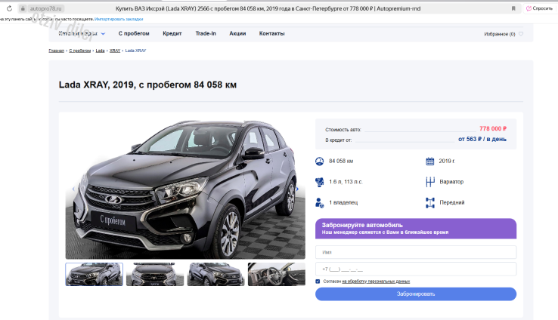The width and height of the screenshot is (558, 320).
Task: Click the Lada XRAY, 2019 heading text
Action: (147, 85)
